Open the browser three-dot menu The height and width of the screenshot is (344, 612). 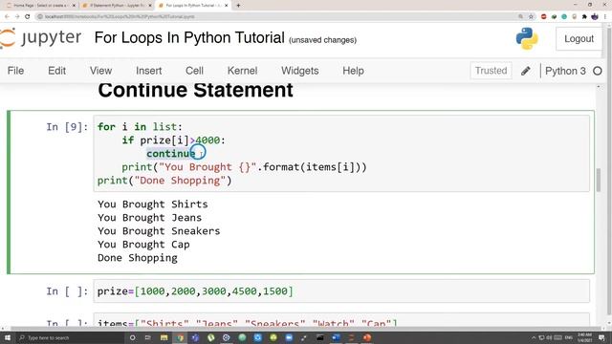tap(605, 17)
